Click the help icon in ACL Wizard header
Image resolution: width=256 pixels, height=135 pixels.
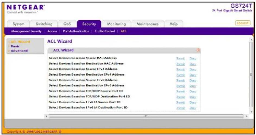198,50
